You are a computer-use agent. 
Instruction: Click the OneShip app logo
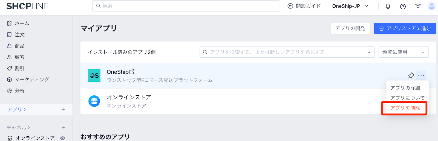(94, 75)
